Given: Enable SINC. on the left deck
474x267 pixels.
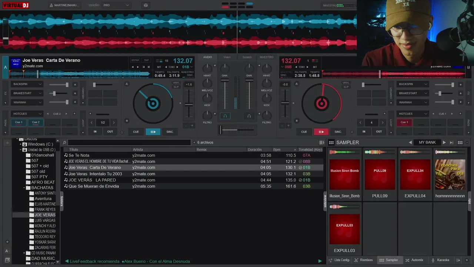Looking at the screenshot, I should coord(170,132).
